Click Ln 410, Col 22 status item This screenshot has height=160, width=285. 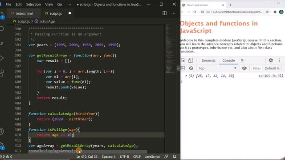coord(87,156)
